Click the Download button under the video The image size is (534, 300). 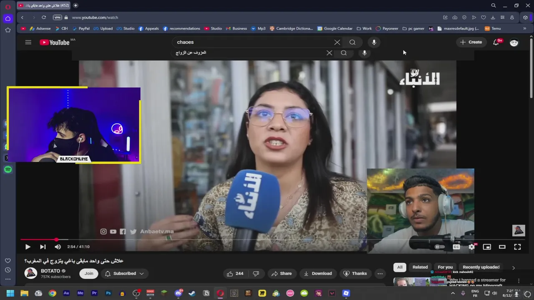pyautogui.click(x=318, y=273)
